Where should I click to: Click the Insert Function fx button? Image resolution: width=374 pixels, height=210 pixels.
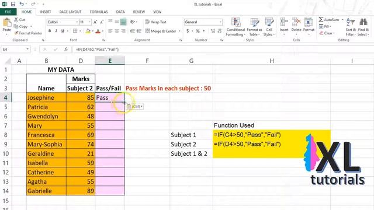(x=66, y=49)
